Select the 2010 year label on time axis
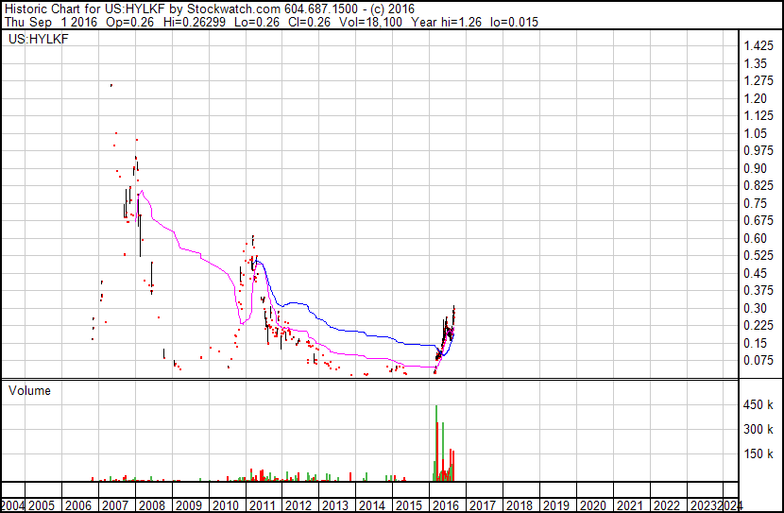 [x=225, y=505]
